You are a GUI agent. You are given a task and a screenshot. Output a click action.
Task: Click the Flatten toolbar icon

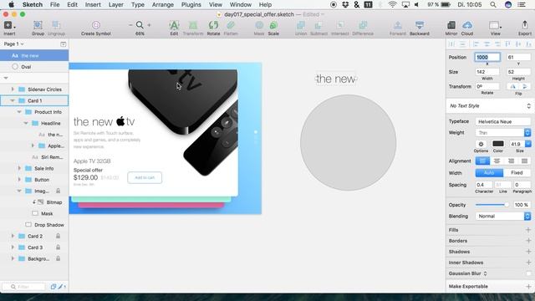[x=231, y=25]
